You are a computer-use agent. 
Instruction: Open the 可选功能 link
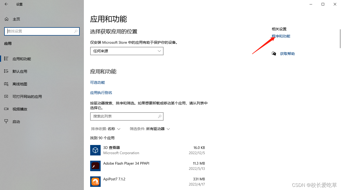pyautogui.click(x=97, y=82)
